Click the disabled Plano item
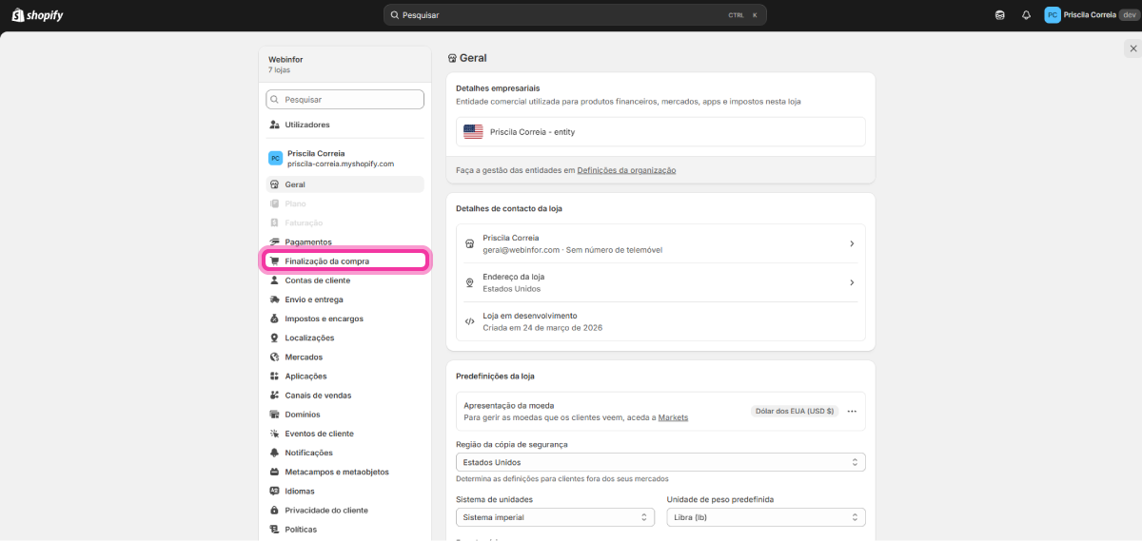The image size is (1142, 541). [x=345, y=203]
